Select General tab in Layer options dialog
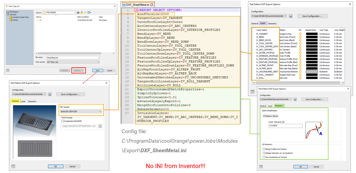Image resolution: width=356 pixels, height=173 pixels. point(255,23)
